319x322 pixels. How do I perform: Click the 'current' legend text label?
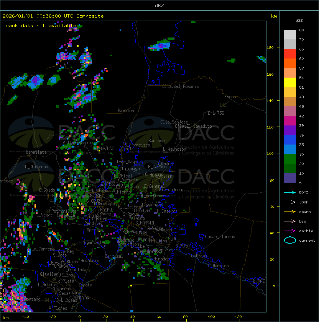click(x=307, y=241)
